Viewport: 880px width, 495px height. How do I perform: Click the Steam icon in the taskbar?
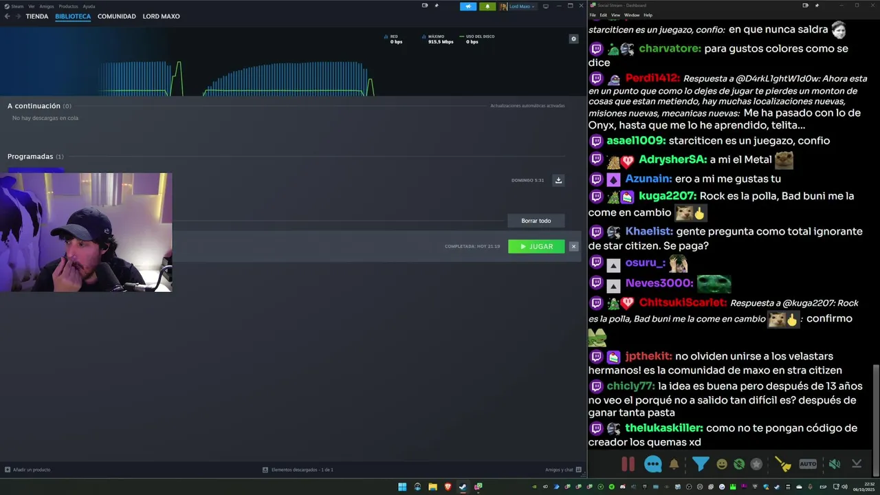[463, 487]
